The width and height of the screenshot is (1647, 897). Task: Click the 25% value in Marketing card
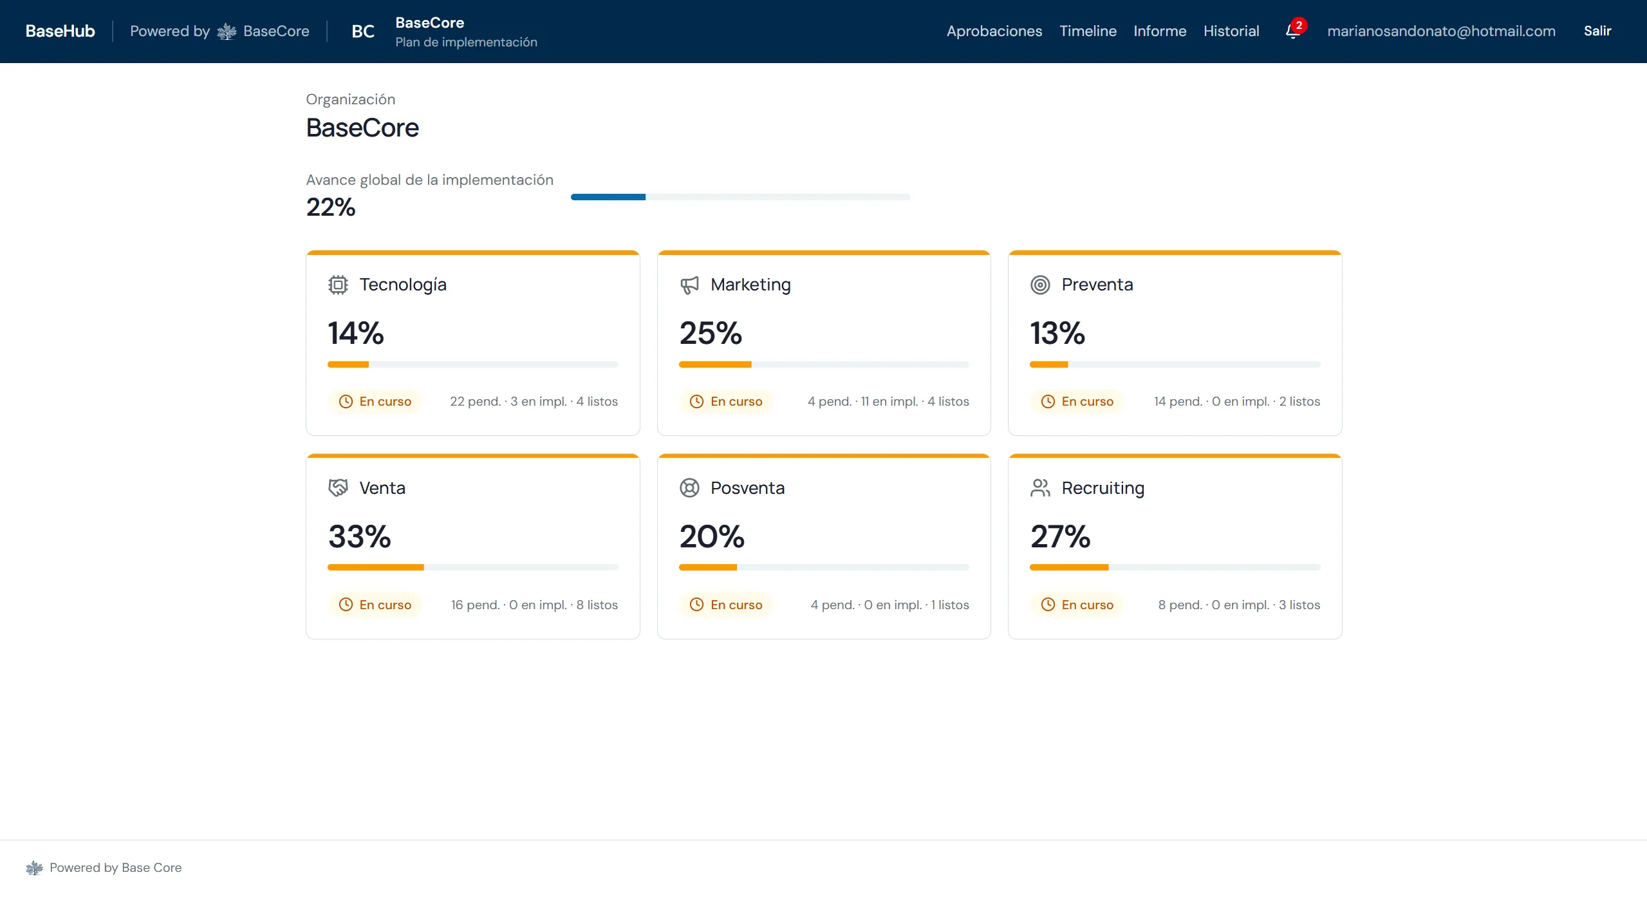[711, 333]
